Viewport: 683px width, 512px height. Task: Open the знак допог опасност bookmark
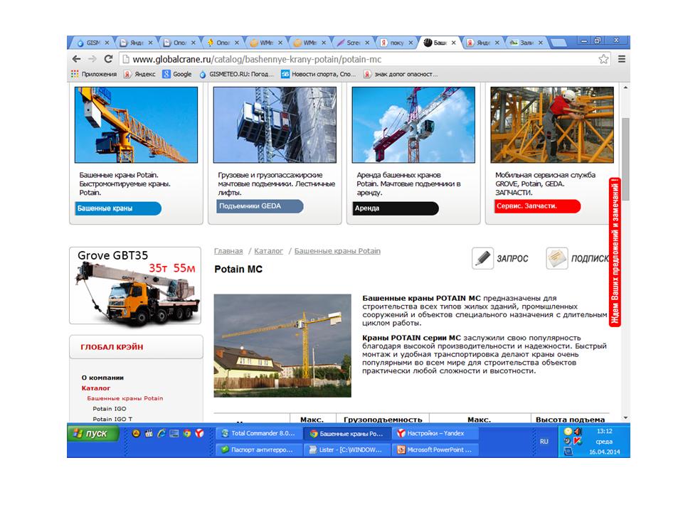(x=401, y=74)
